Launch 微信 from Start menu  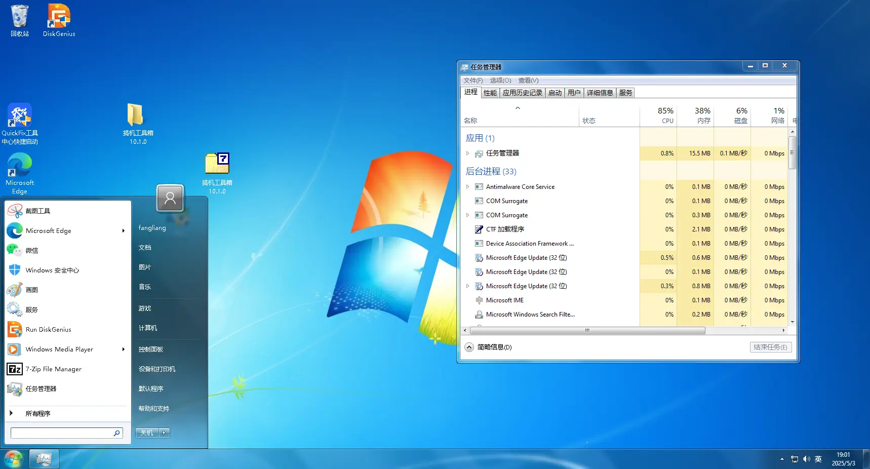point(67,250)
